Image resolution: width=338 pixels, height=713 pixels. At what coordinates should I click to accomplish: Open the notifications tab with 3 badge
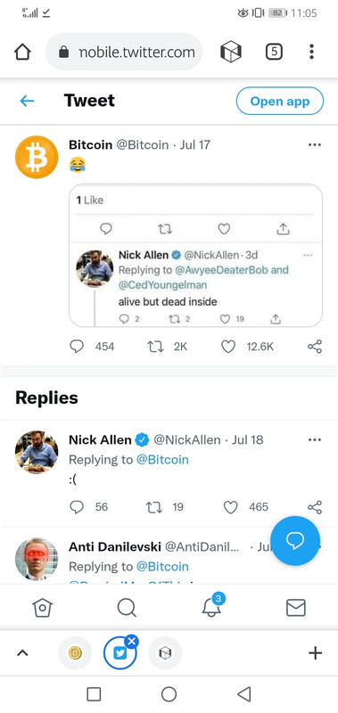click(213, 606)
